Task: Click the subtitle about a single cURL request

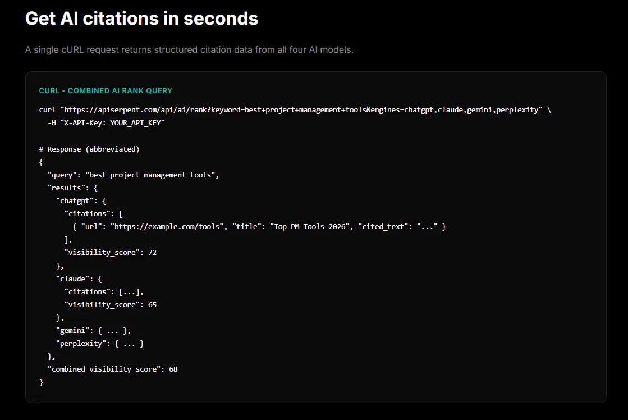Action: click(x=189, y=50)
